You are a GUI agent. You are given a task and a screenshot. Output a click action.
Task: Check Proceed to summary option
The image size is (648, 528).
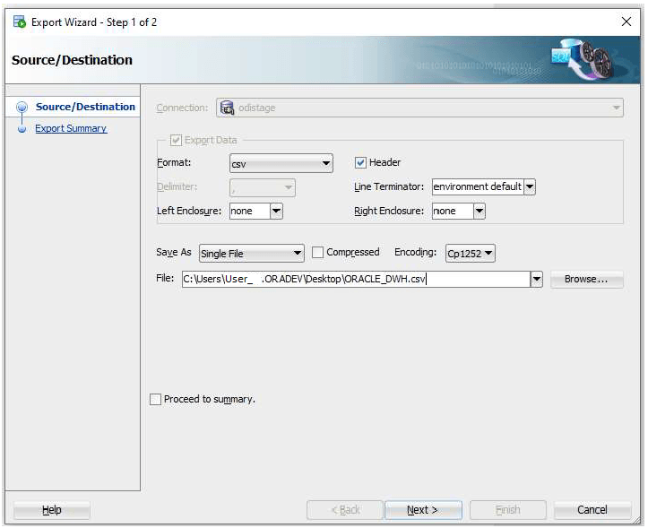click(x=155, y=400)
